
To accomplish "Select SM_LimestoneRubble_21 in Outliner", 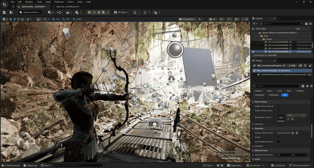I will point(279,49).
